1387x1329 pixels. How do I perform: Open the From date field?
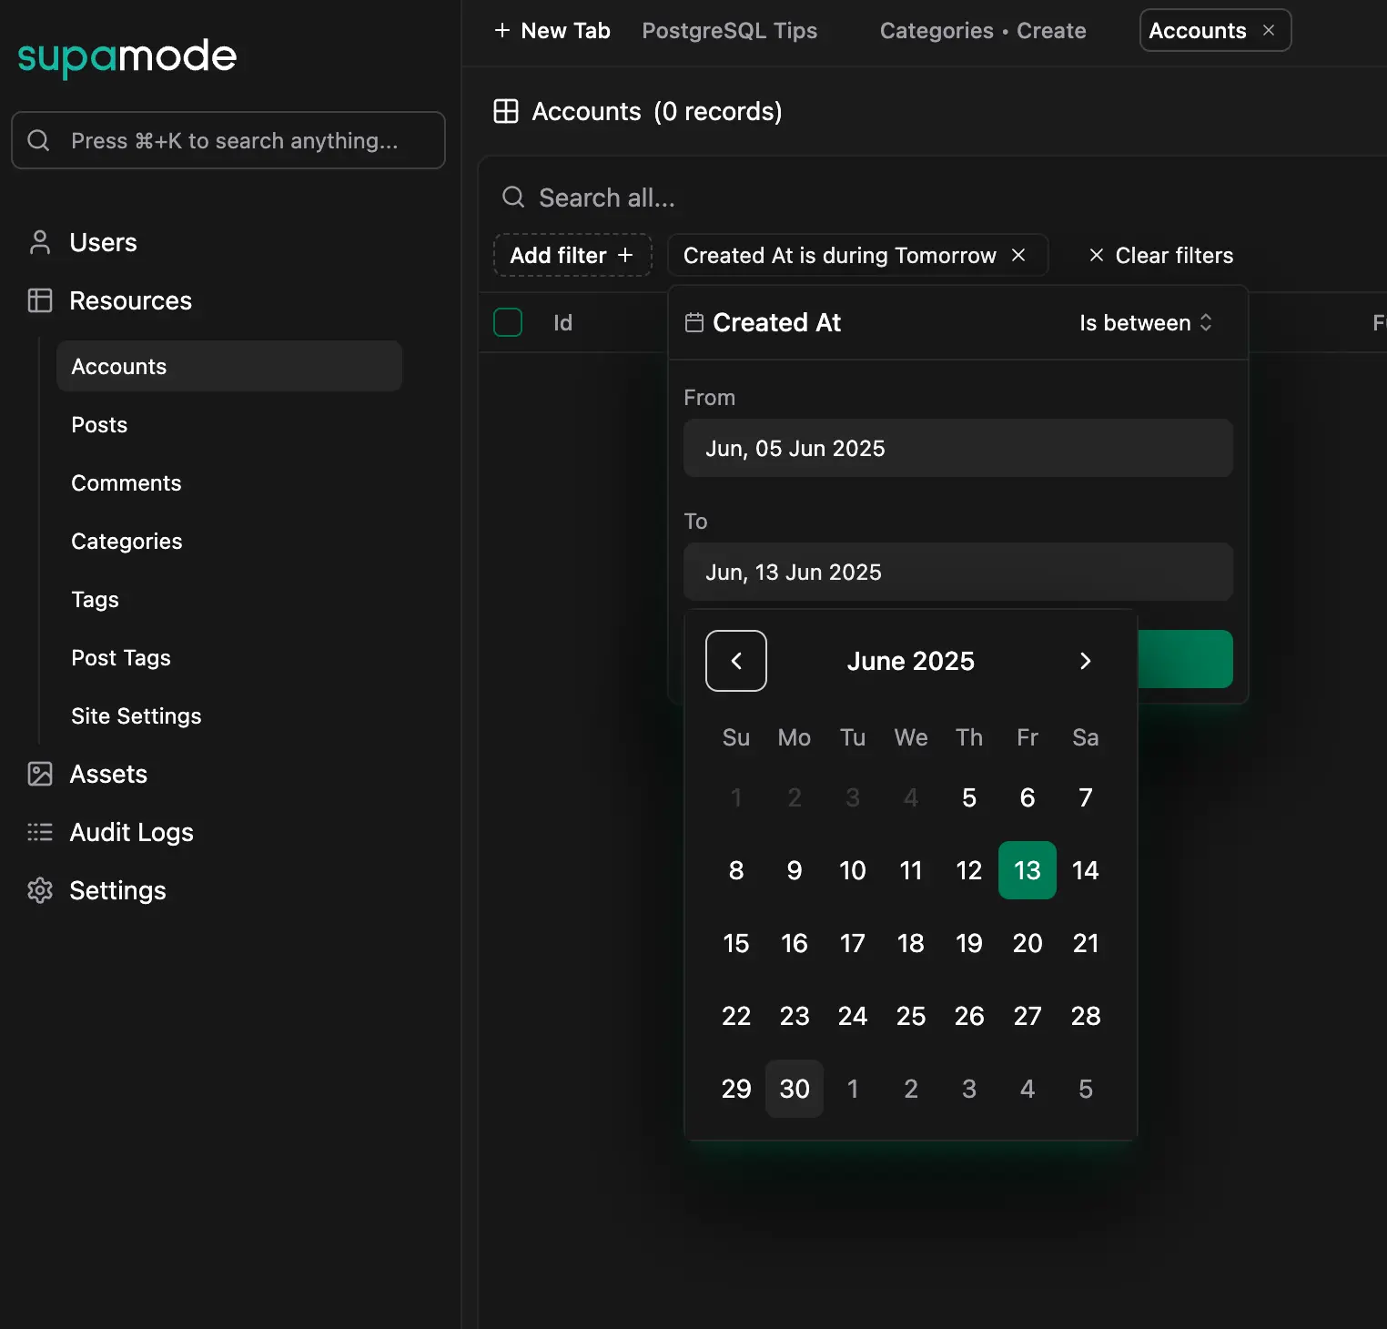pos(957,448)
